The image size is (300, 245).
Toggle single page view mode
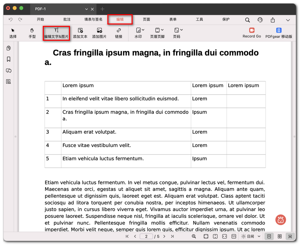coord(269,236)
